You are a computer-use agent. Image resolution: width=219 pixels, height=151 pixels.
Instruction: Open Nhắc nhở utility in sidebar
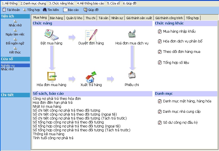[x=15, y=23]
